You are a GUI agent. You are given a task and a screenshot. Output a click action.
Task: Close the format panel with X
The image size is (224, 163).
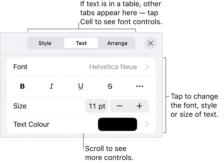(x=150, y=43)
